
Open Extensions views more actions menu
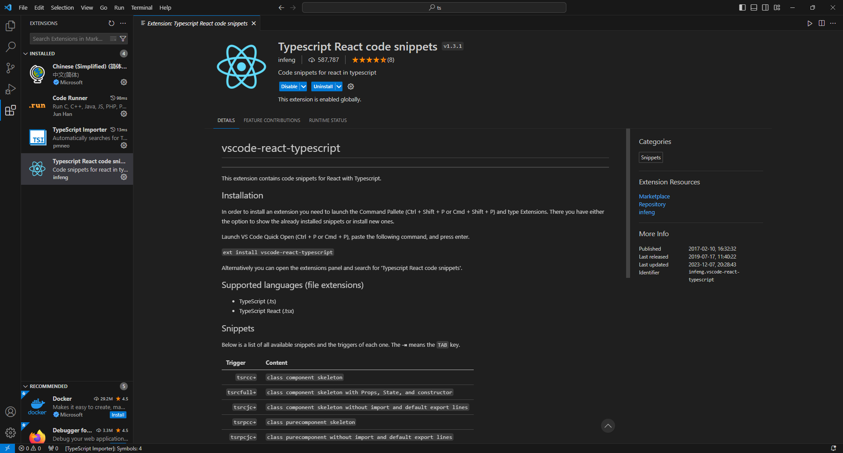click(123, 23)
